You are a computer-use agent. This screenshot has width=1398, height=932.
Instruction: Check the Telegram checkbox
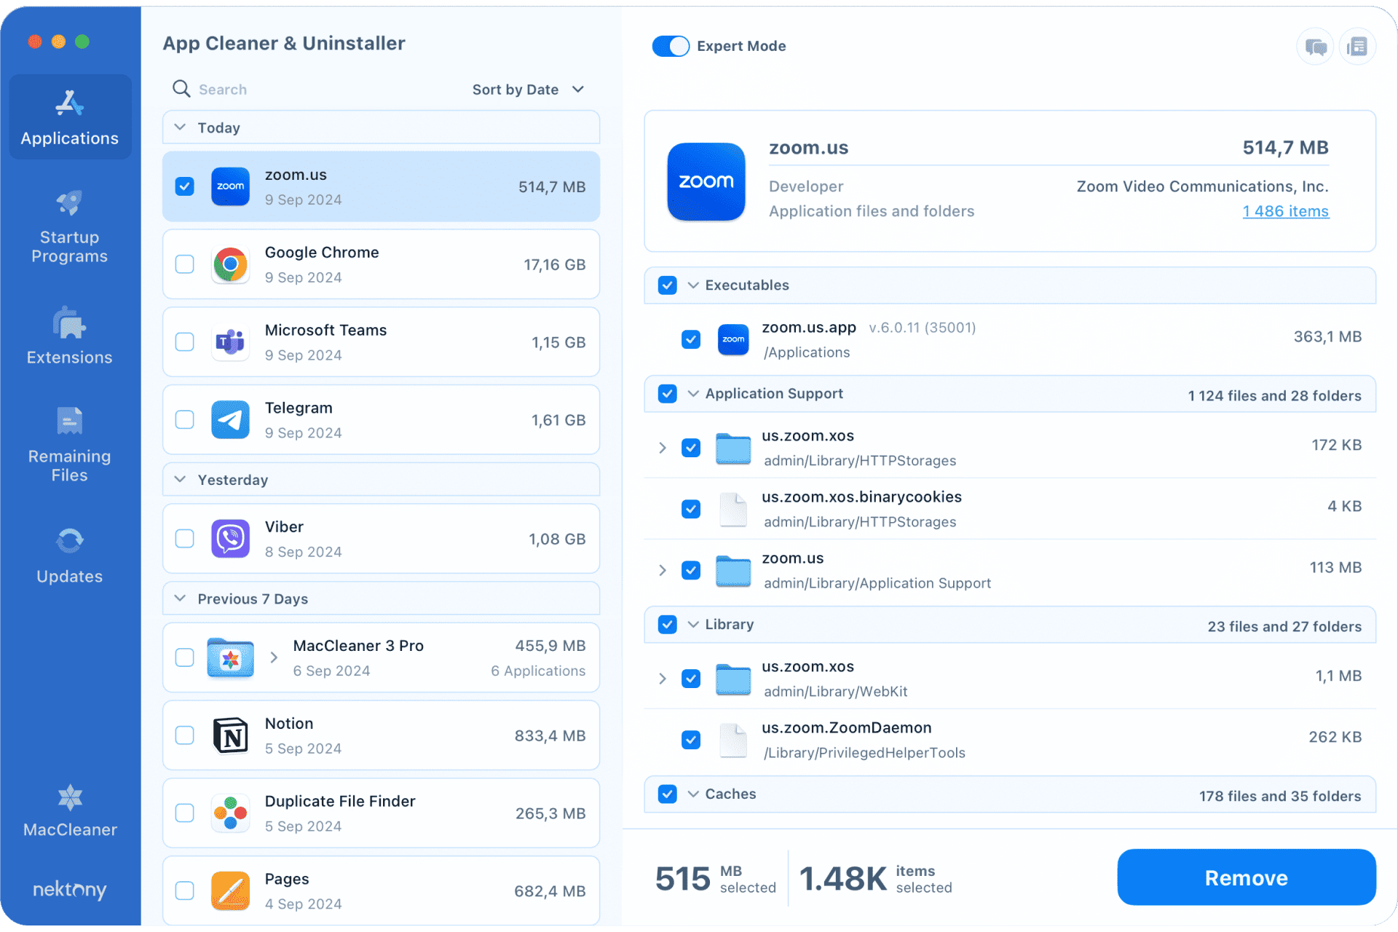click(185, 420)
